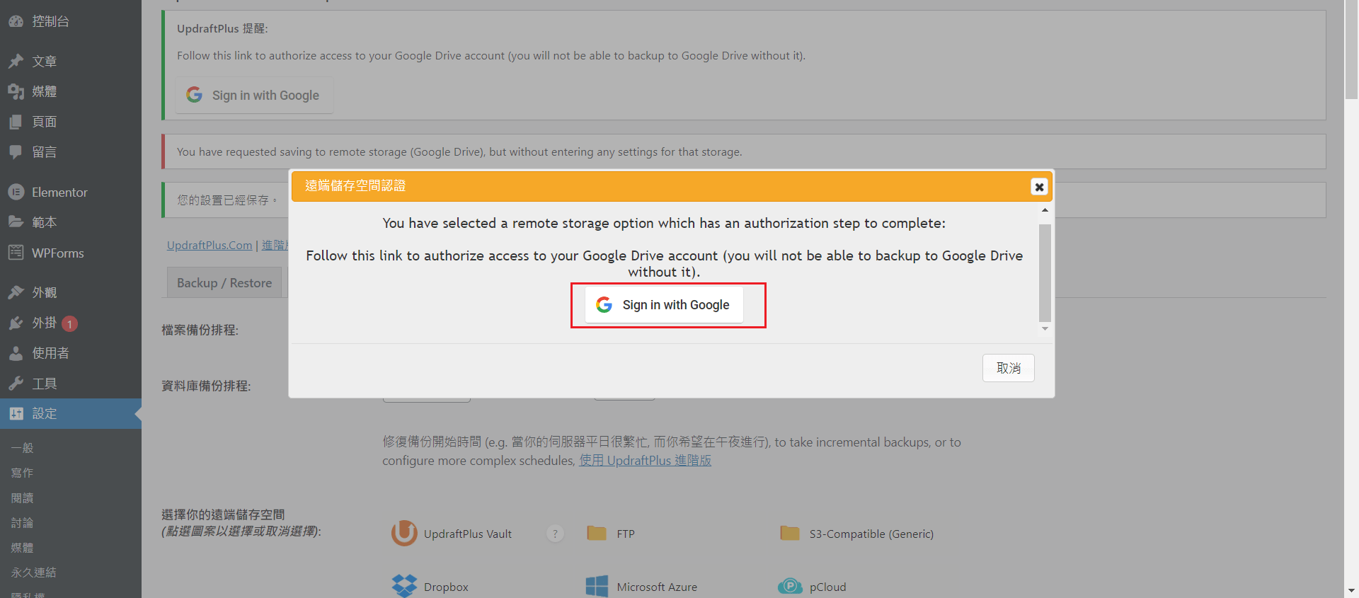The height and width of the screenshot is (598, 1359).
Task: Open the 使用者 users icon
Action: pos(16,353)
